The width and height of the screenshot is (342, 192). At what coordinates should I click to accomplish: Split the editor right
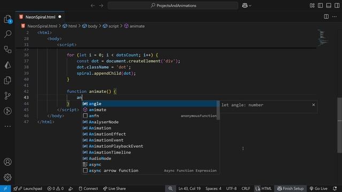[x=326, y=17]
